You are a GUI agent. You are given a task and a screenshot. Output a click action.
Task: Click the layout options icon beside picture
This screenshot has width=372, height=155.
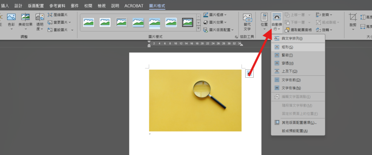[x=249, y=73]
